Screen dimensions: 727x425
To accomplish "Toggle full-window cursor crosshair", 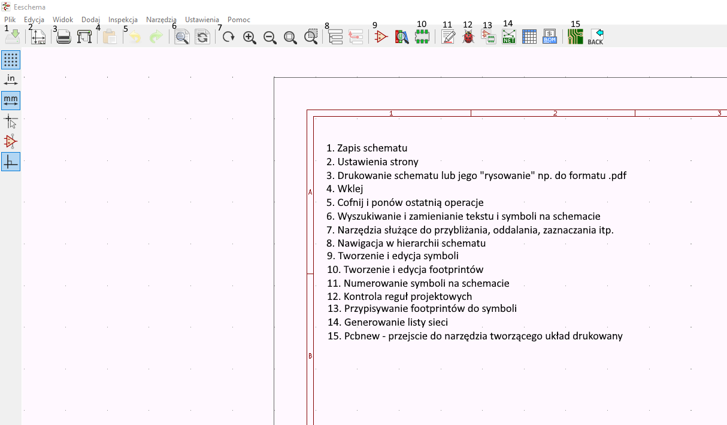I will [x=11, y=121].
